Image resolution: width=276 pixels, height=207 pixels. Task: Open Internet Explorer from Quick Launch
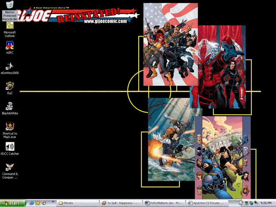click(31, 203)
